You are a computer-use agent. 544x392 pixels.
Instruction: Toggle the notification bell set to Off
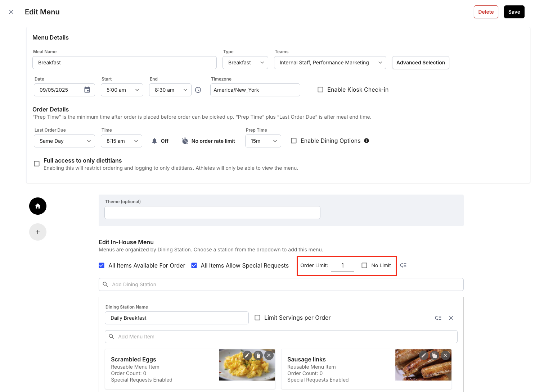tap(154, 141)
